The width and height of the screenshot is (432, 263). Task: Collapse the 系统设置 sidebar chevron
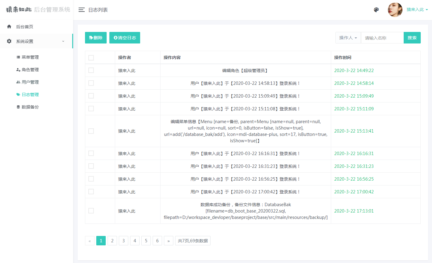63,41
